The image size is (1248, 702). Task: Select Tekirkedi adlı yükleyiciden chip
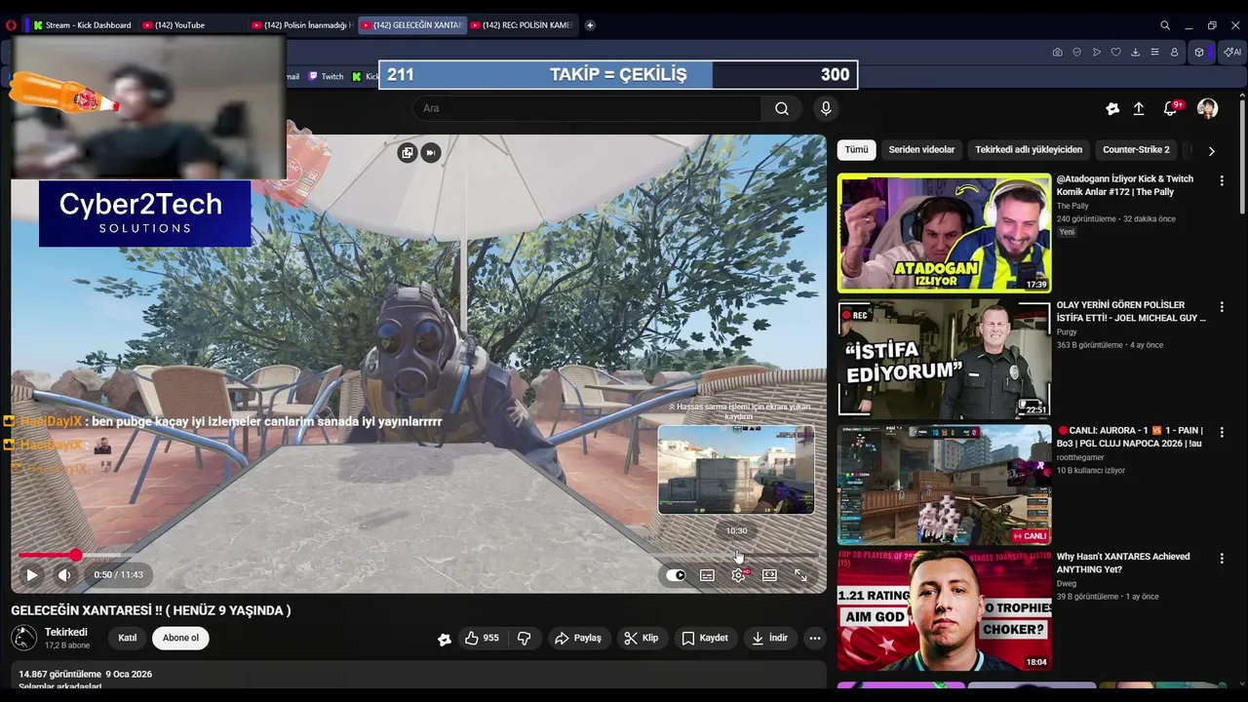point(1029,150)
